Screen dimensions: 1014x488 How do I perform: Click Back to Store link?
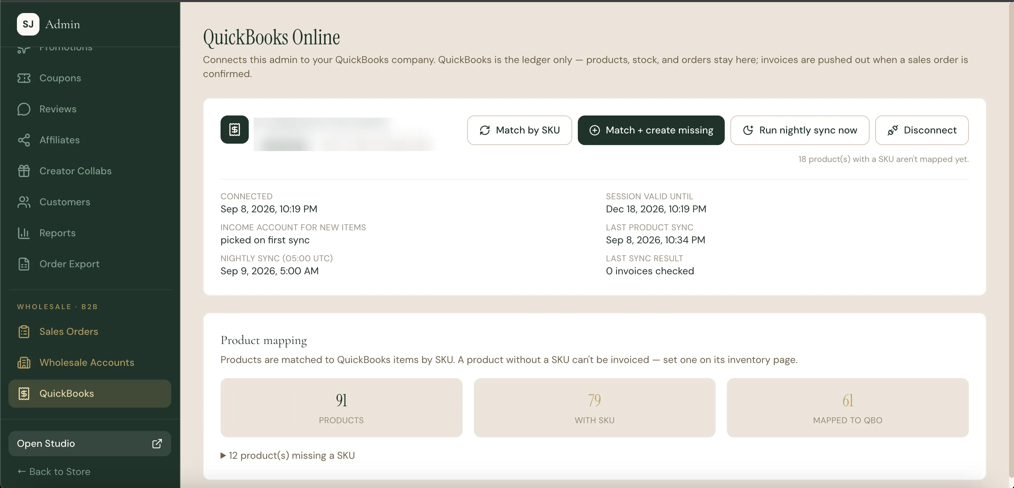54,471
